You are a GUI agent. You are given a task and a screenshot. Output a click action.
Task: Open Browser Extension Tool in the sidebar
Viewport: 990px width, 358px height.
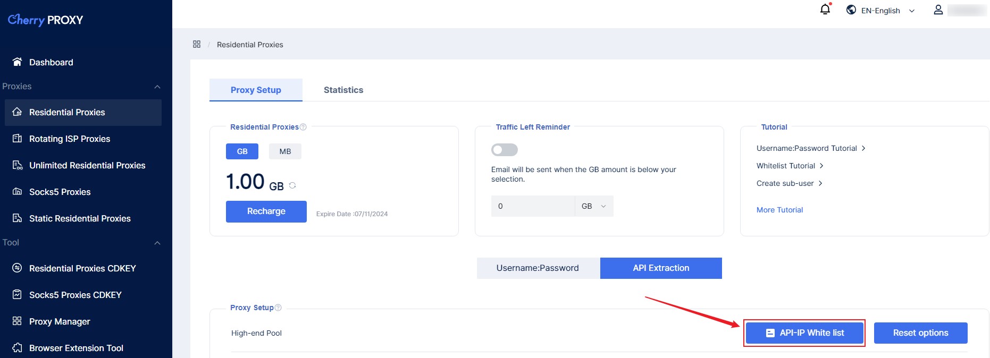click(x=76, y=348)
